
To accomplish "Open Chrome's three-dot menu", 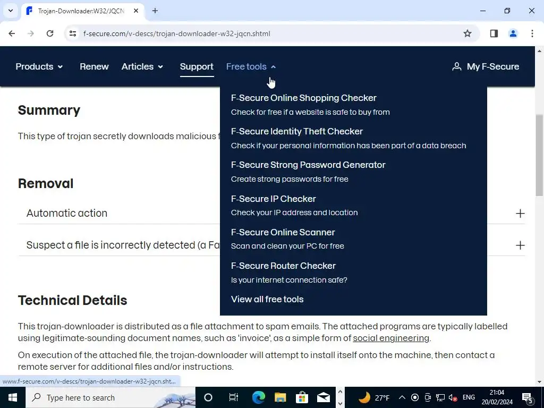I will tap(532, 33).
